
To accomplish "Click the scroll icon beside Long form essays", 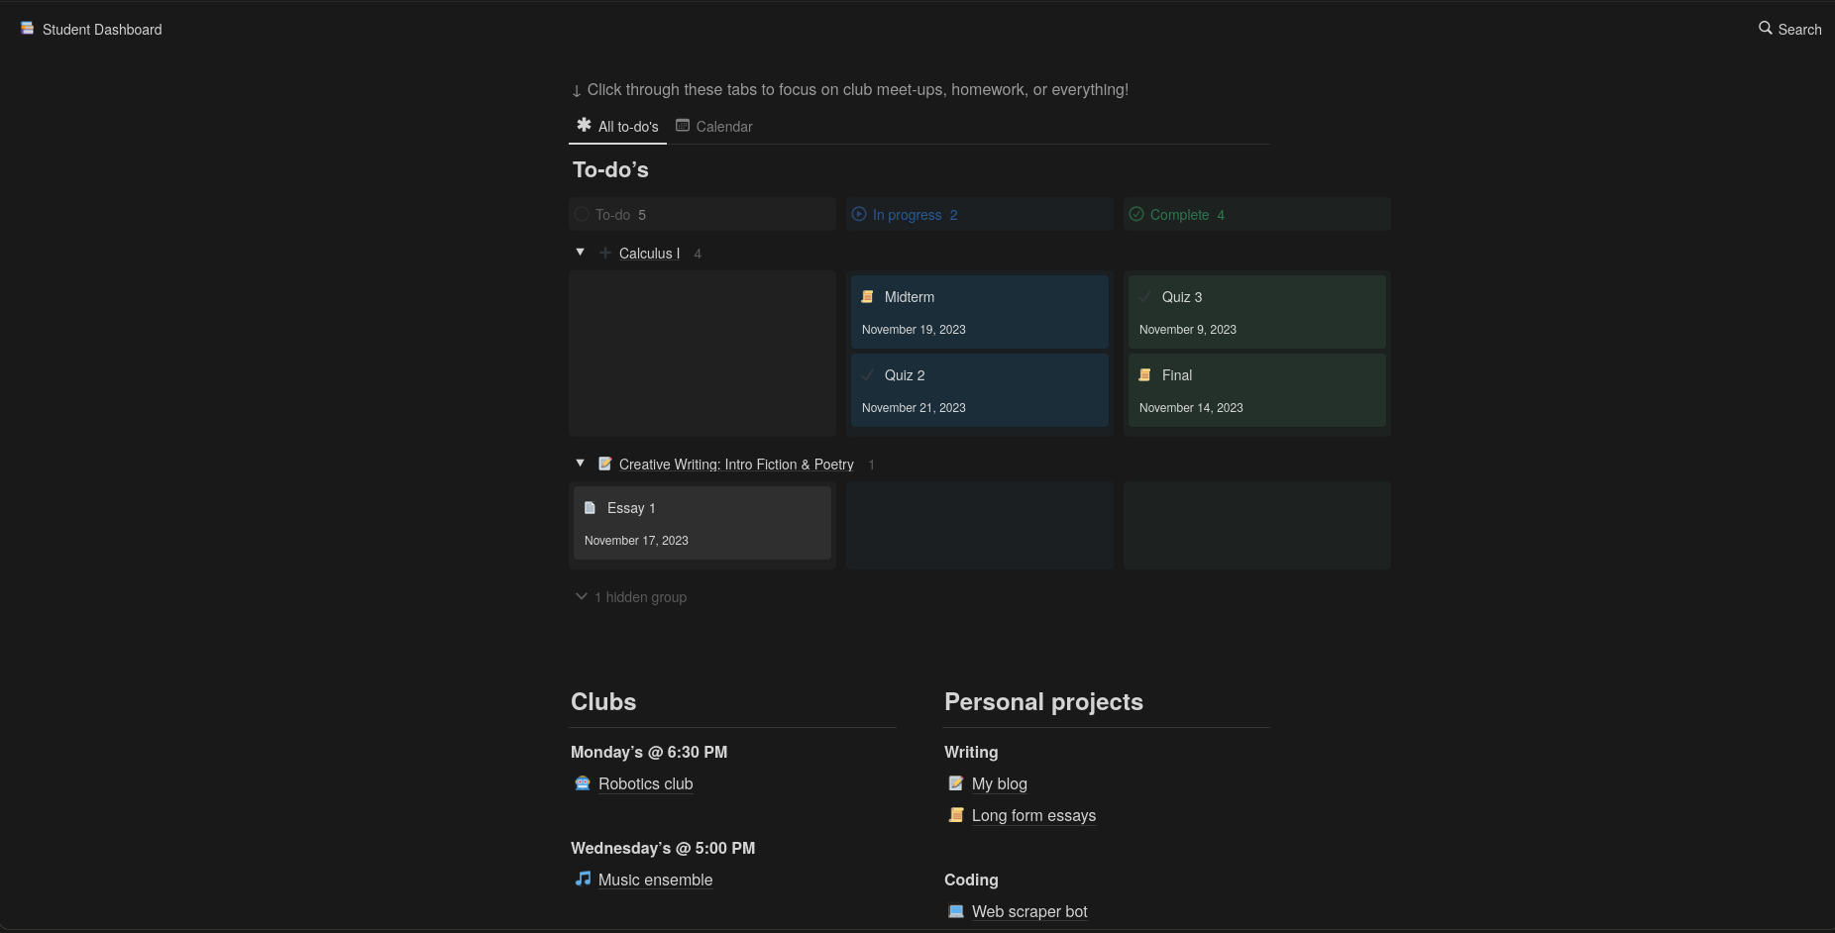I will (x=956, y=814).
